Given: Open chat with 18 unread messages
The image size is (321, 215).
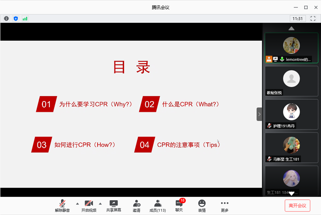Looking at the screenshot, I should point(179,205).
